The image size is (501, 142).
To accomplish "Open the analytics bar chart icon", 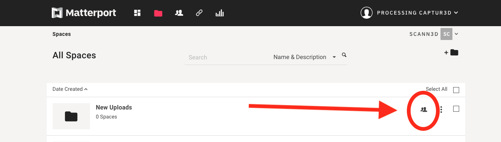I will coord(220,13).
